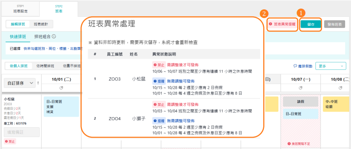Viewport: 351px width, 149px height.
Task: Click the 發佈班表 publish button
Action: coord(335,25)
